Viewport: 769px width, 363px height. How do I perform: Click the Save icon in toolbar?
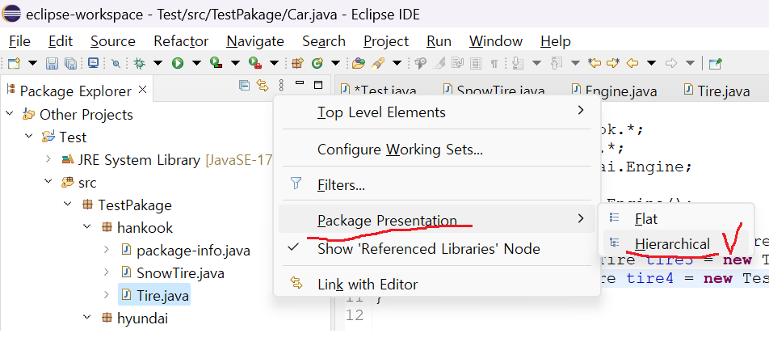(52, 63)
